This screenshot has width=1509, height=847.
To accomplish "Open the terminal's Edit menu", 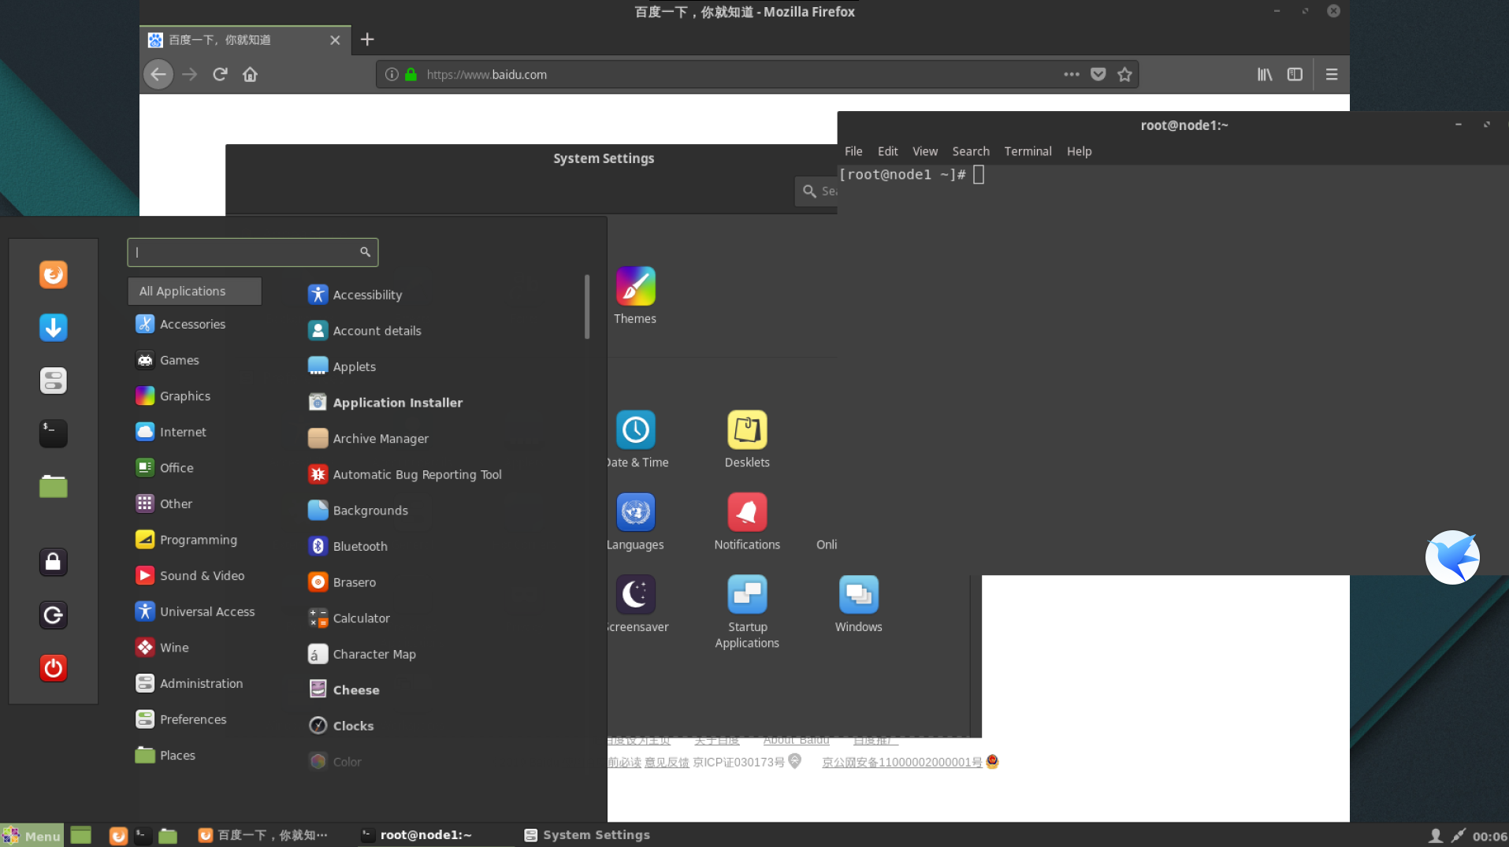I will click(x=887, y=150).
